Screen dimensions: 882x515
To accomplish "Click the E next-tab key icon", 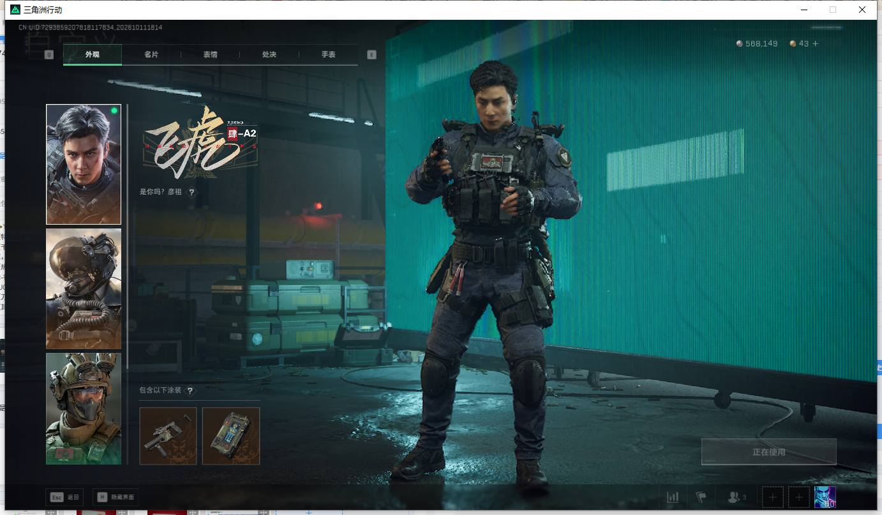I will [371, 55].
